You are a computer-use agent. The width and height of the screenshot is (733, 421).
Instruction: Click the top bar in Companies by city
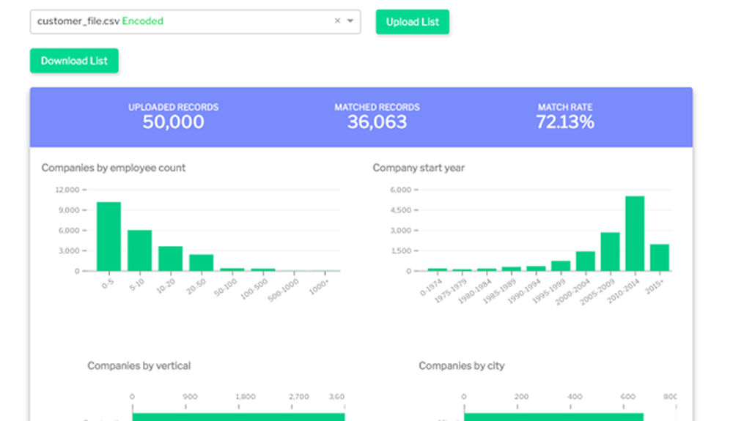[x=553, y=417]
